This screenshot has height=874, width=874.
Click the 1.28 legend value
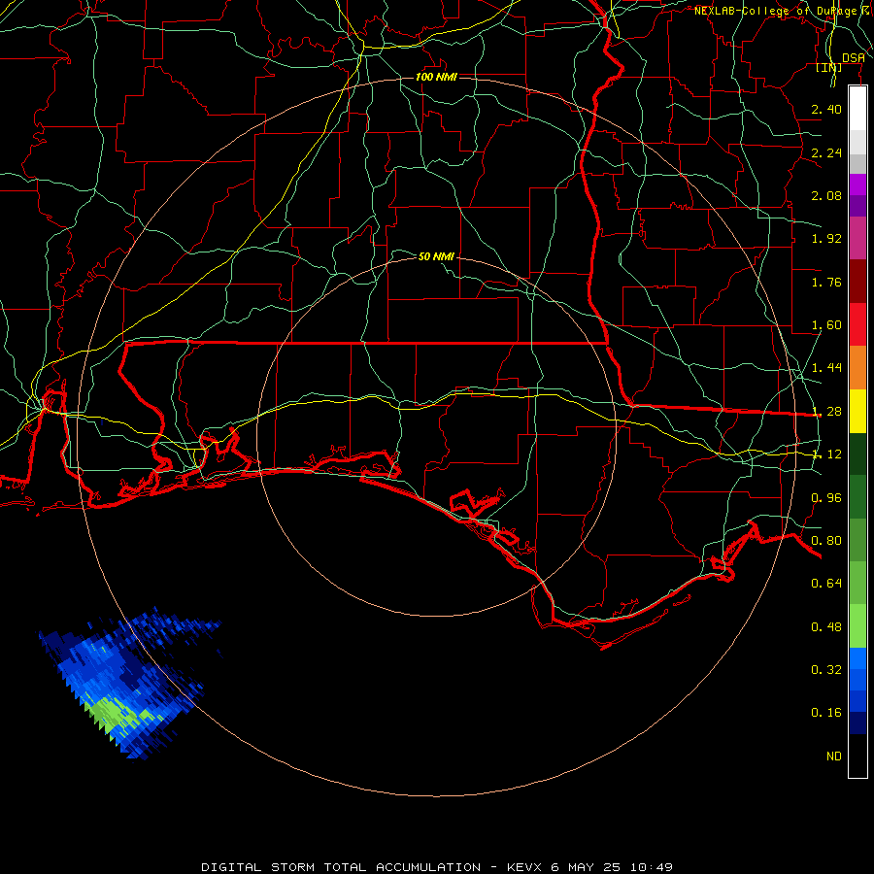coord(826,412)
